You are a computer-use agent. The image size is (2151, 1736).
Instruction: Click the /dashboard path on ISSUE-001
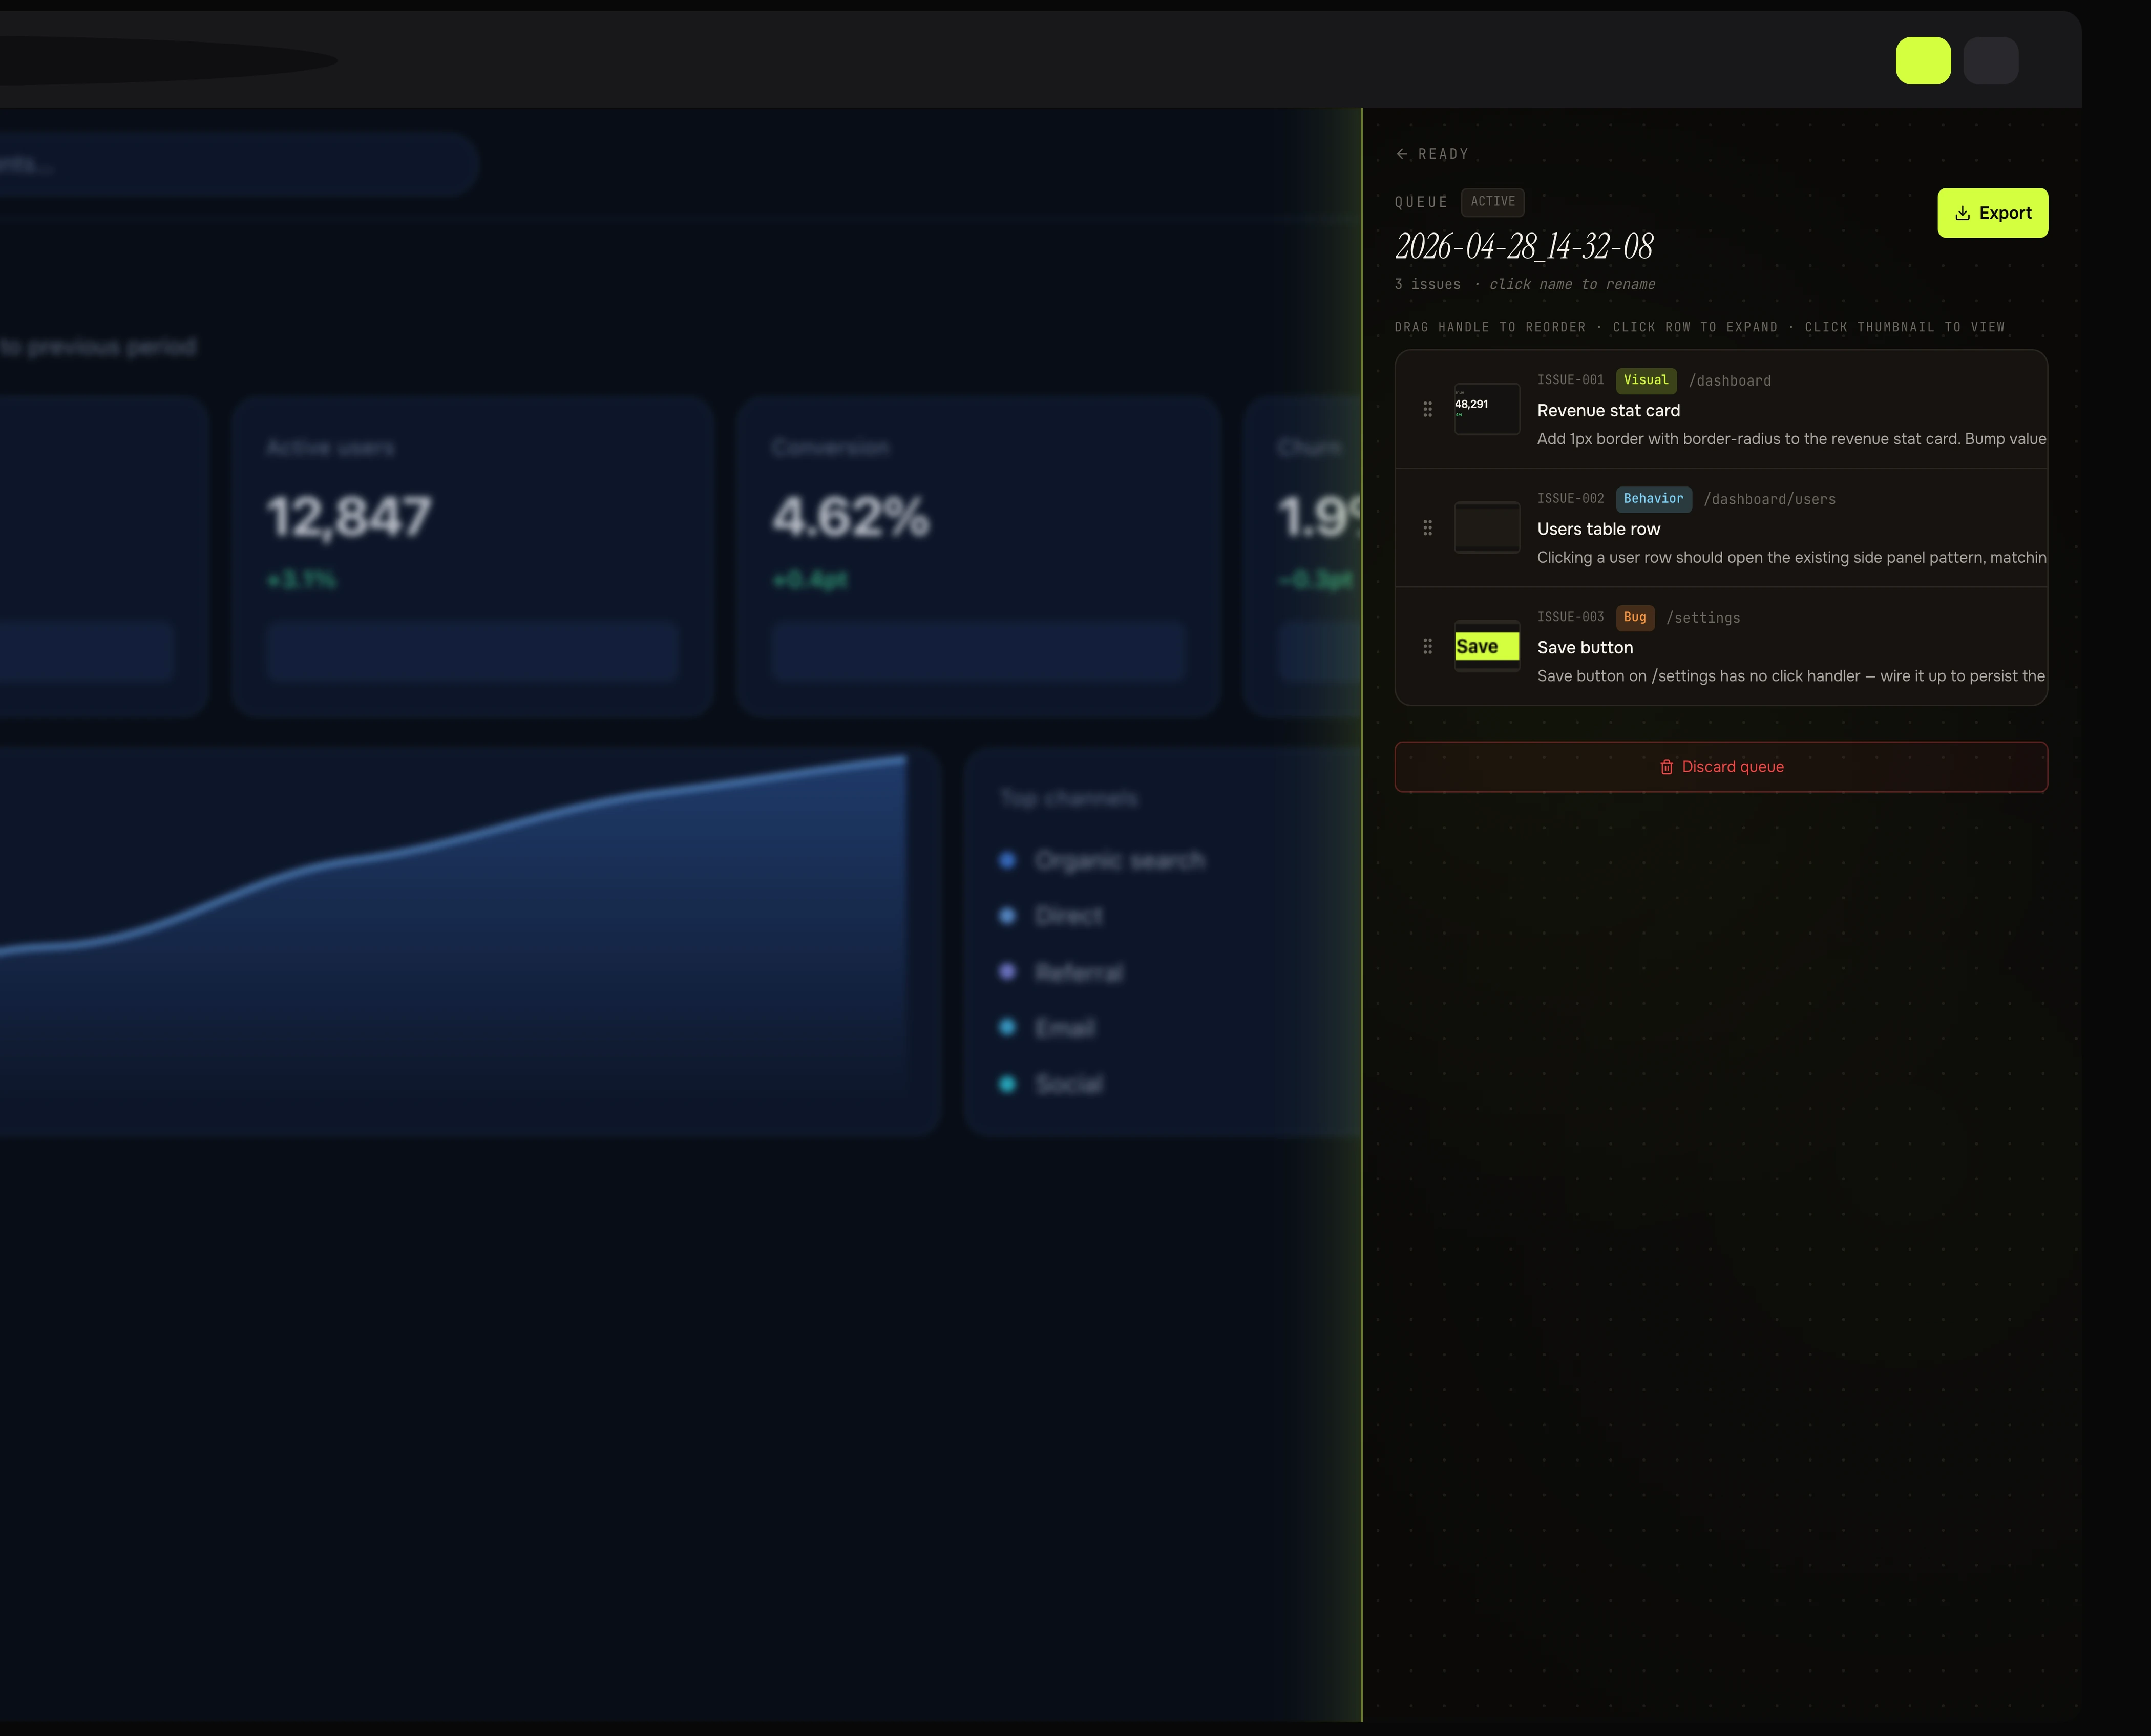pos(1730,381)
